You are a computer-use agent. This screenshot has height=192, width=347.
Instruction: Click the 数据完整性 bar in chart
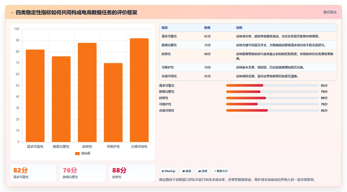tap(61, 99)
